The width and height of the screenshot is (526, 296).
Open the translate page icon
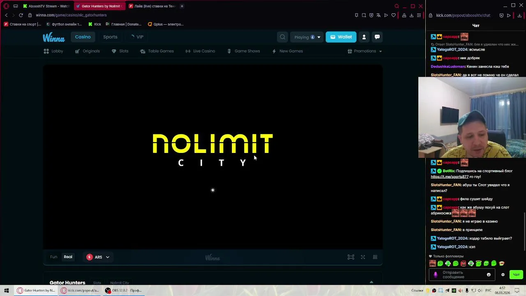point(378,15)
